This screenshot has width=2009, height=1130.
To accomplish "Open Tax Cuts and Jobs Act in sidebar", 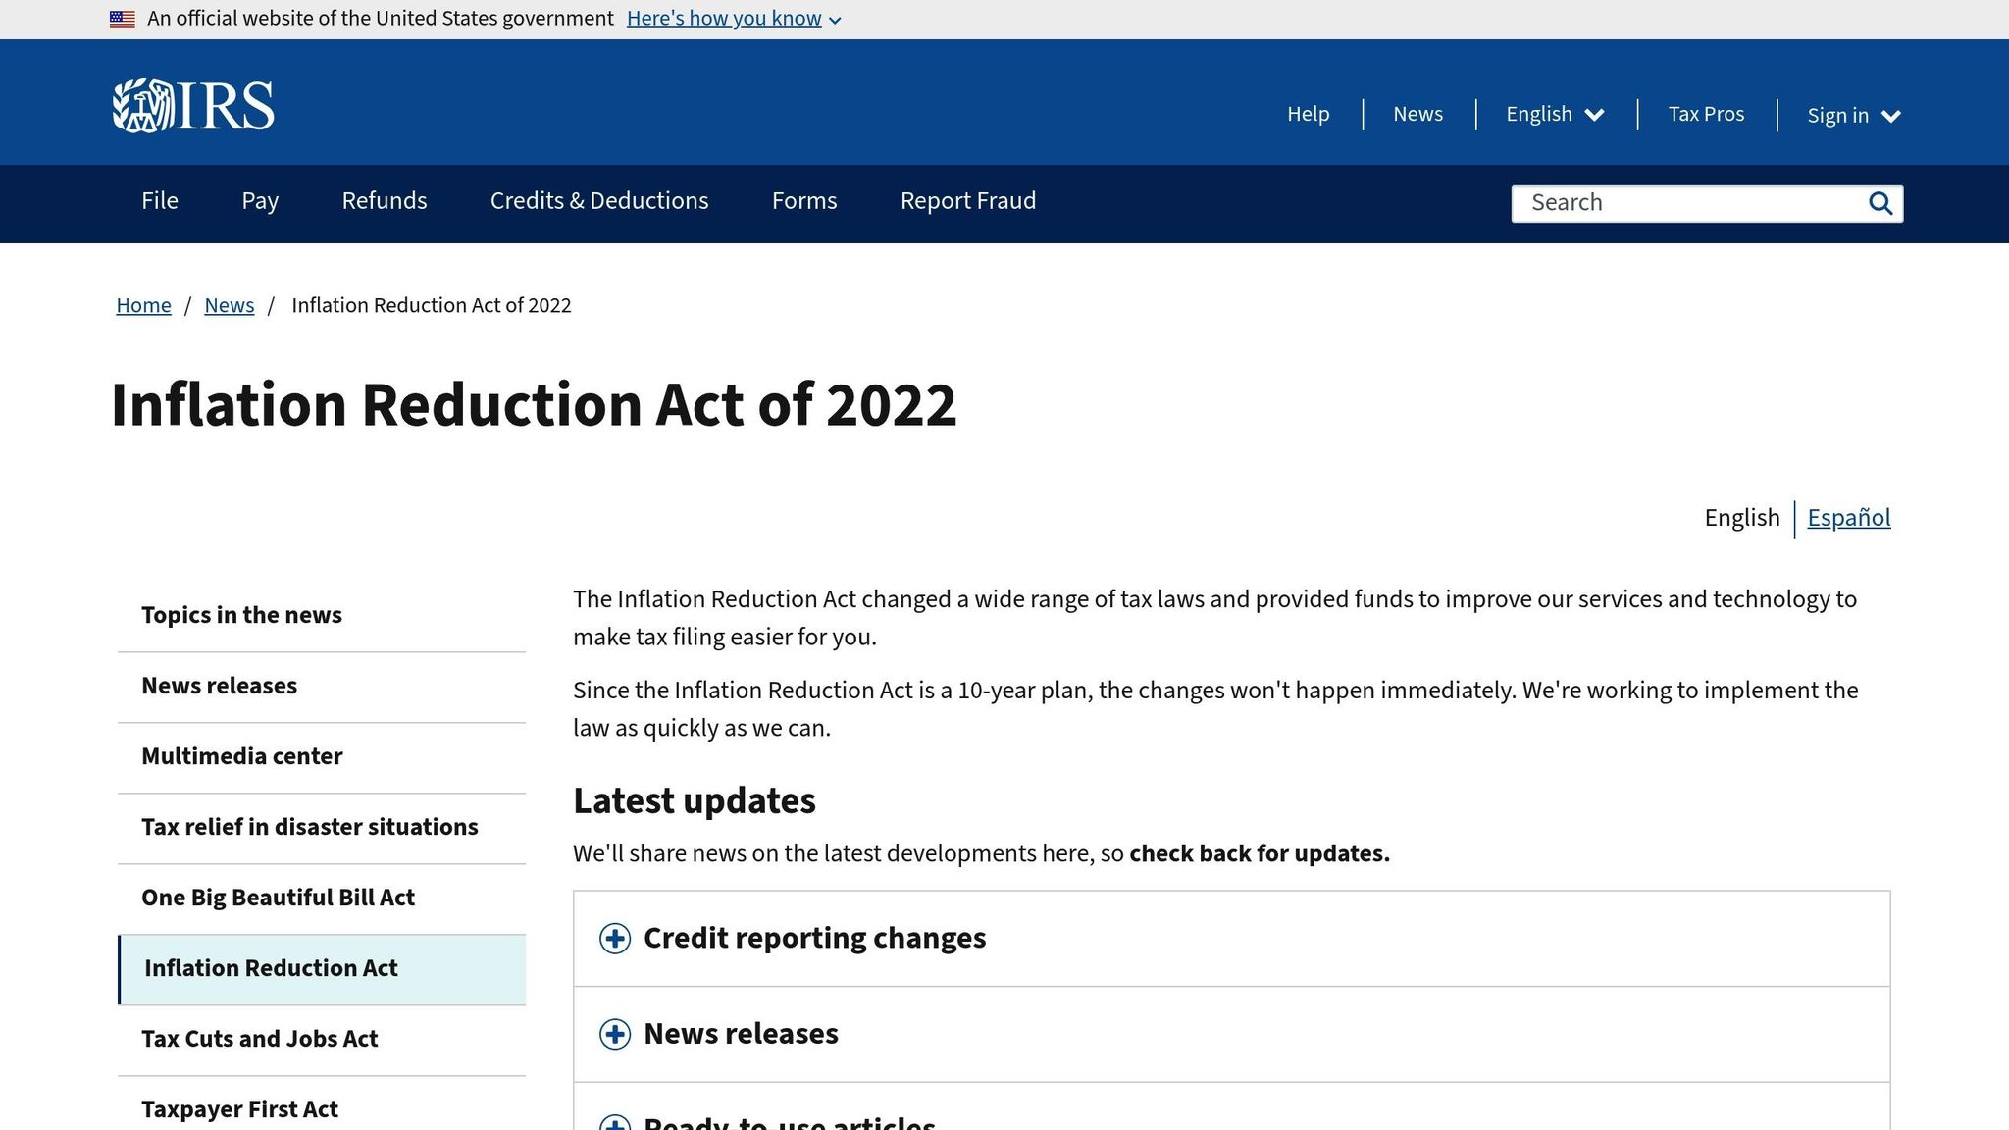I will [x=259, y=1038].
